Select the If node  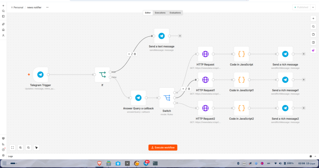pos(102,74)
